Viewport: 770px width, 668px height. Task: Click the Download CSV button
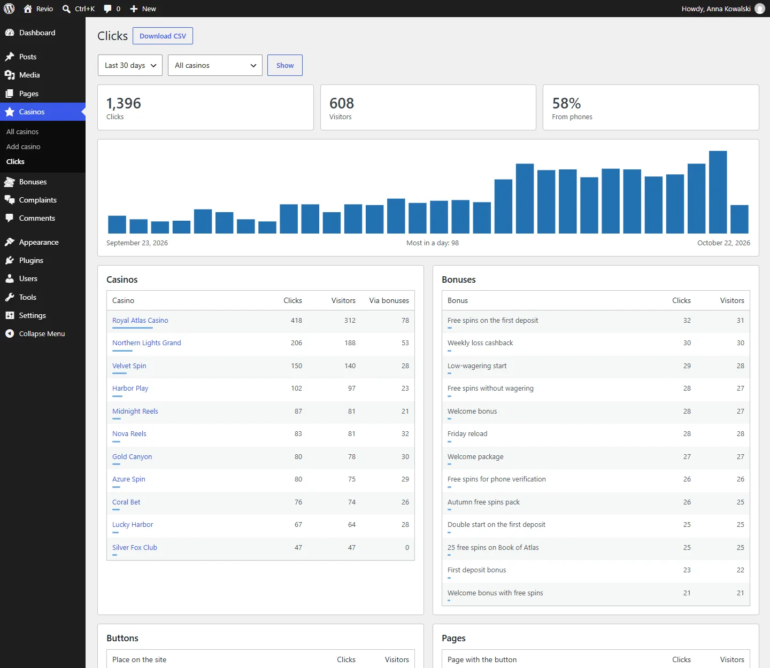[163, 36]
